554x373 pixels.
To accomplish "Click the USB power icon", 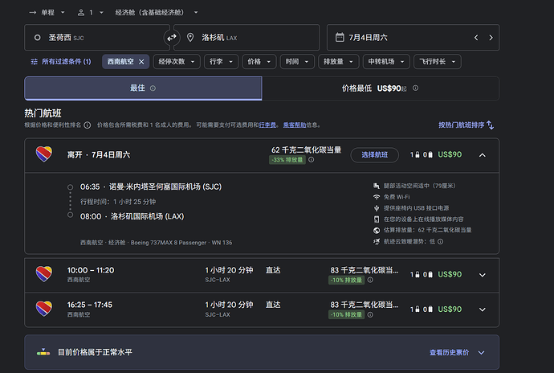I will point(377,208).
